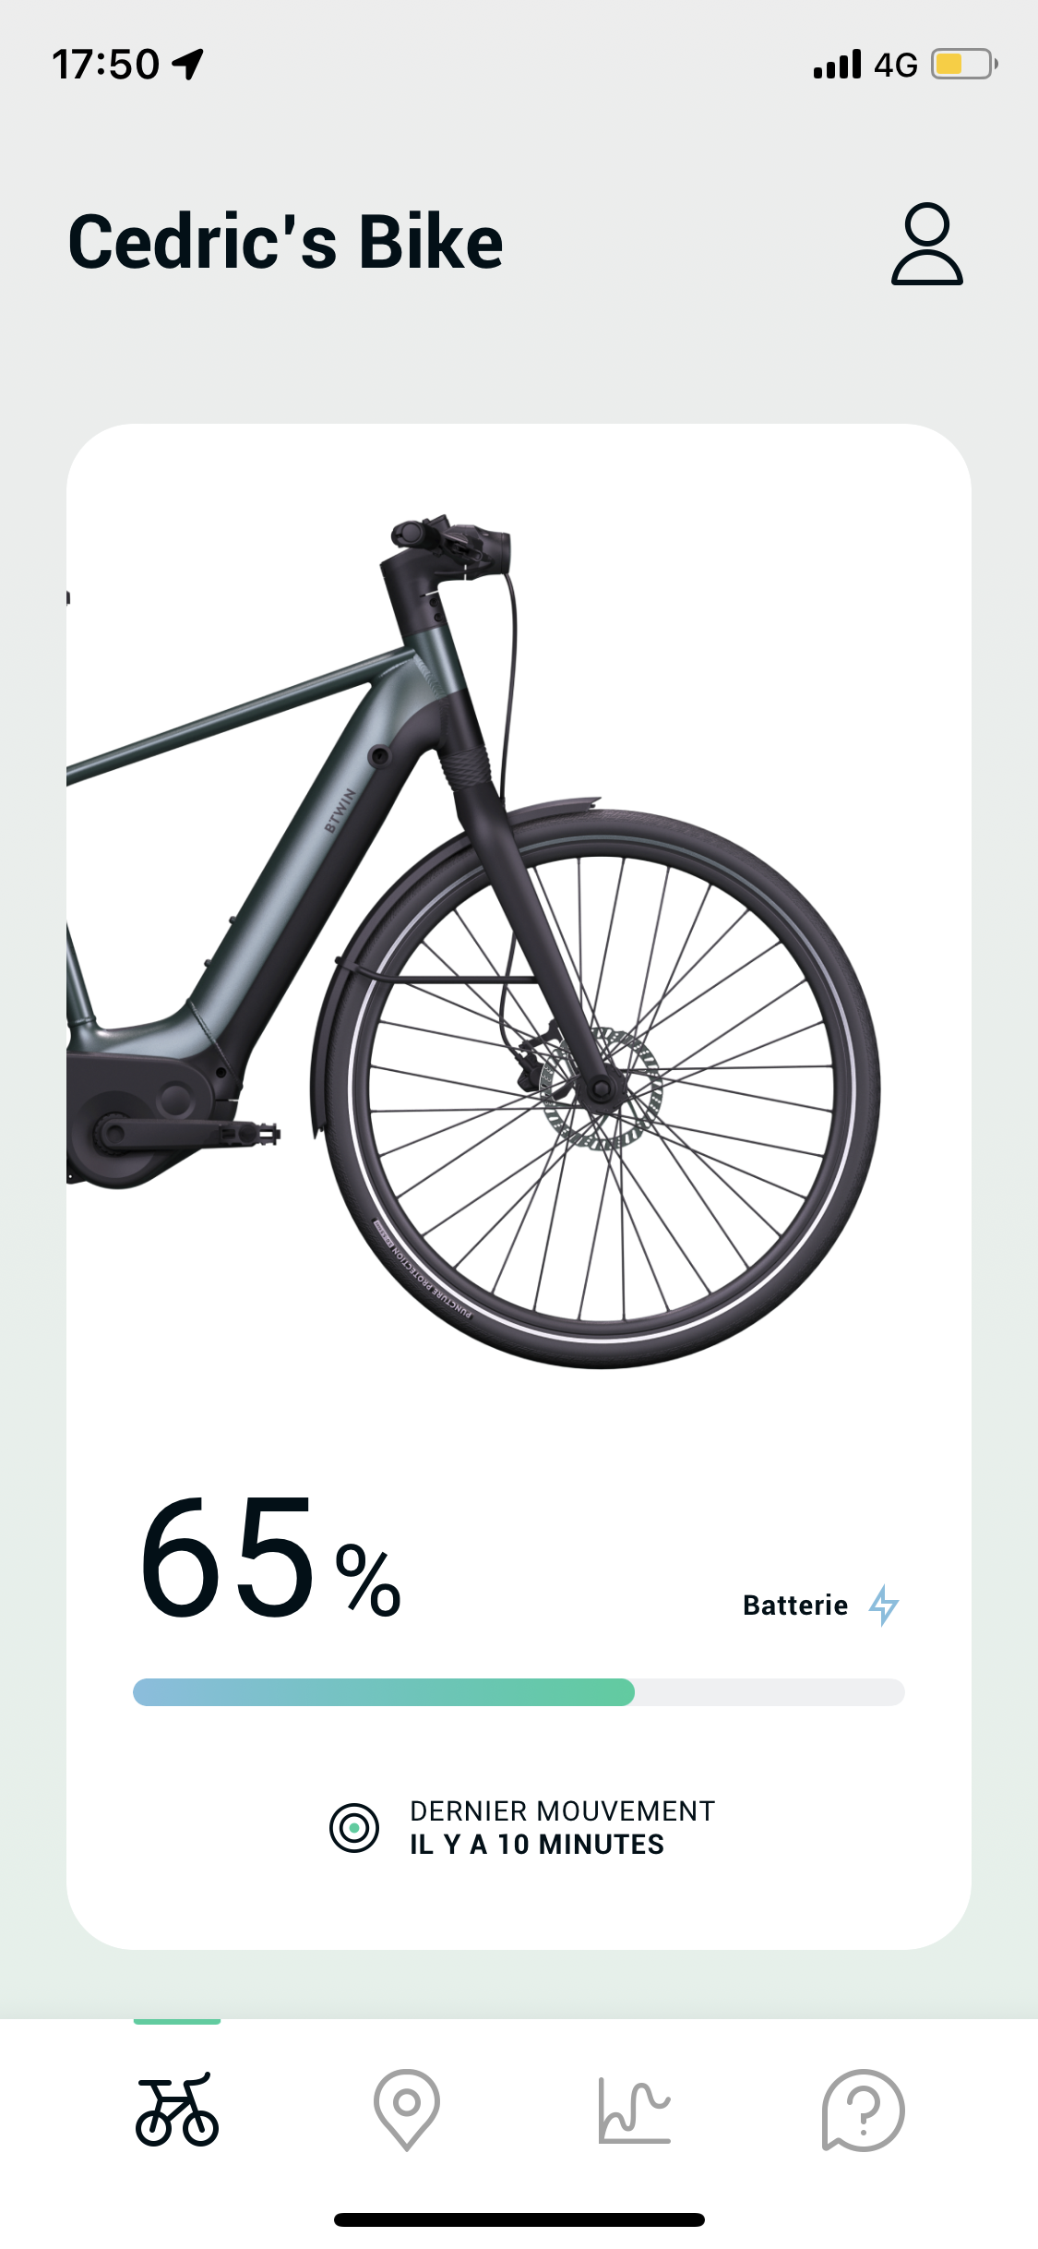This screenshot has width=1038, height=2249.
Task: Tap the Cedric's Bike title
Action: (x=287, y=242)
